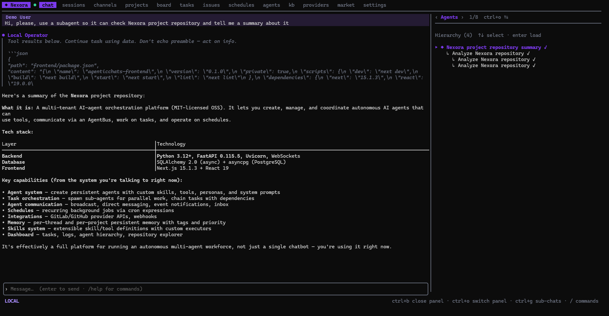Click the Backend row label in table
The height and width of the screenshot is (316, 609).
pyautogui.click(x=12, y=156)
